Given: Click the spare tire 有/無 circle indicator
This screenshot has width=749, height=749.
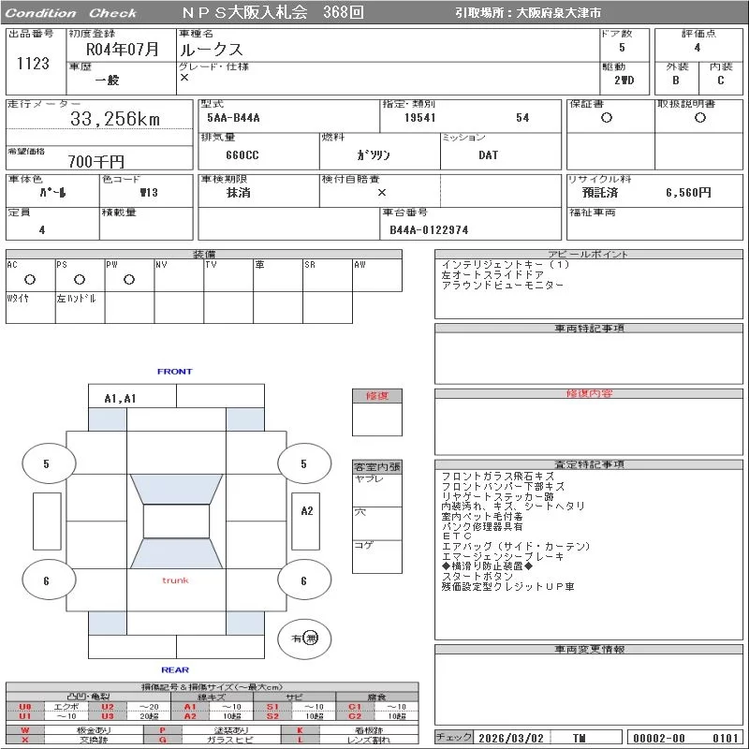Looking at the screenshot, I should 304,638.
